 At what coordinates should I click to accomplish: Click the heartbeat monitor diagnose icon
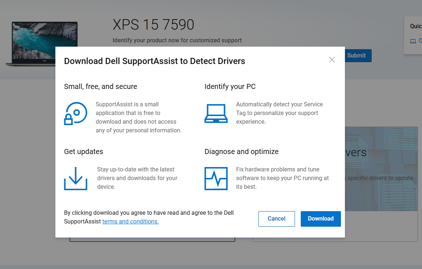click(x=216, y=178)
